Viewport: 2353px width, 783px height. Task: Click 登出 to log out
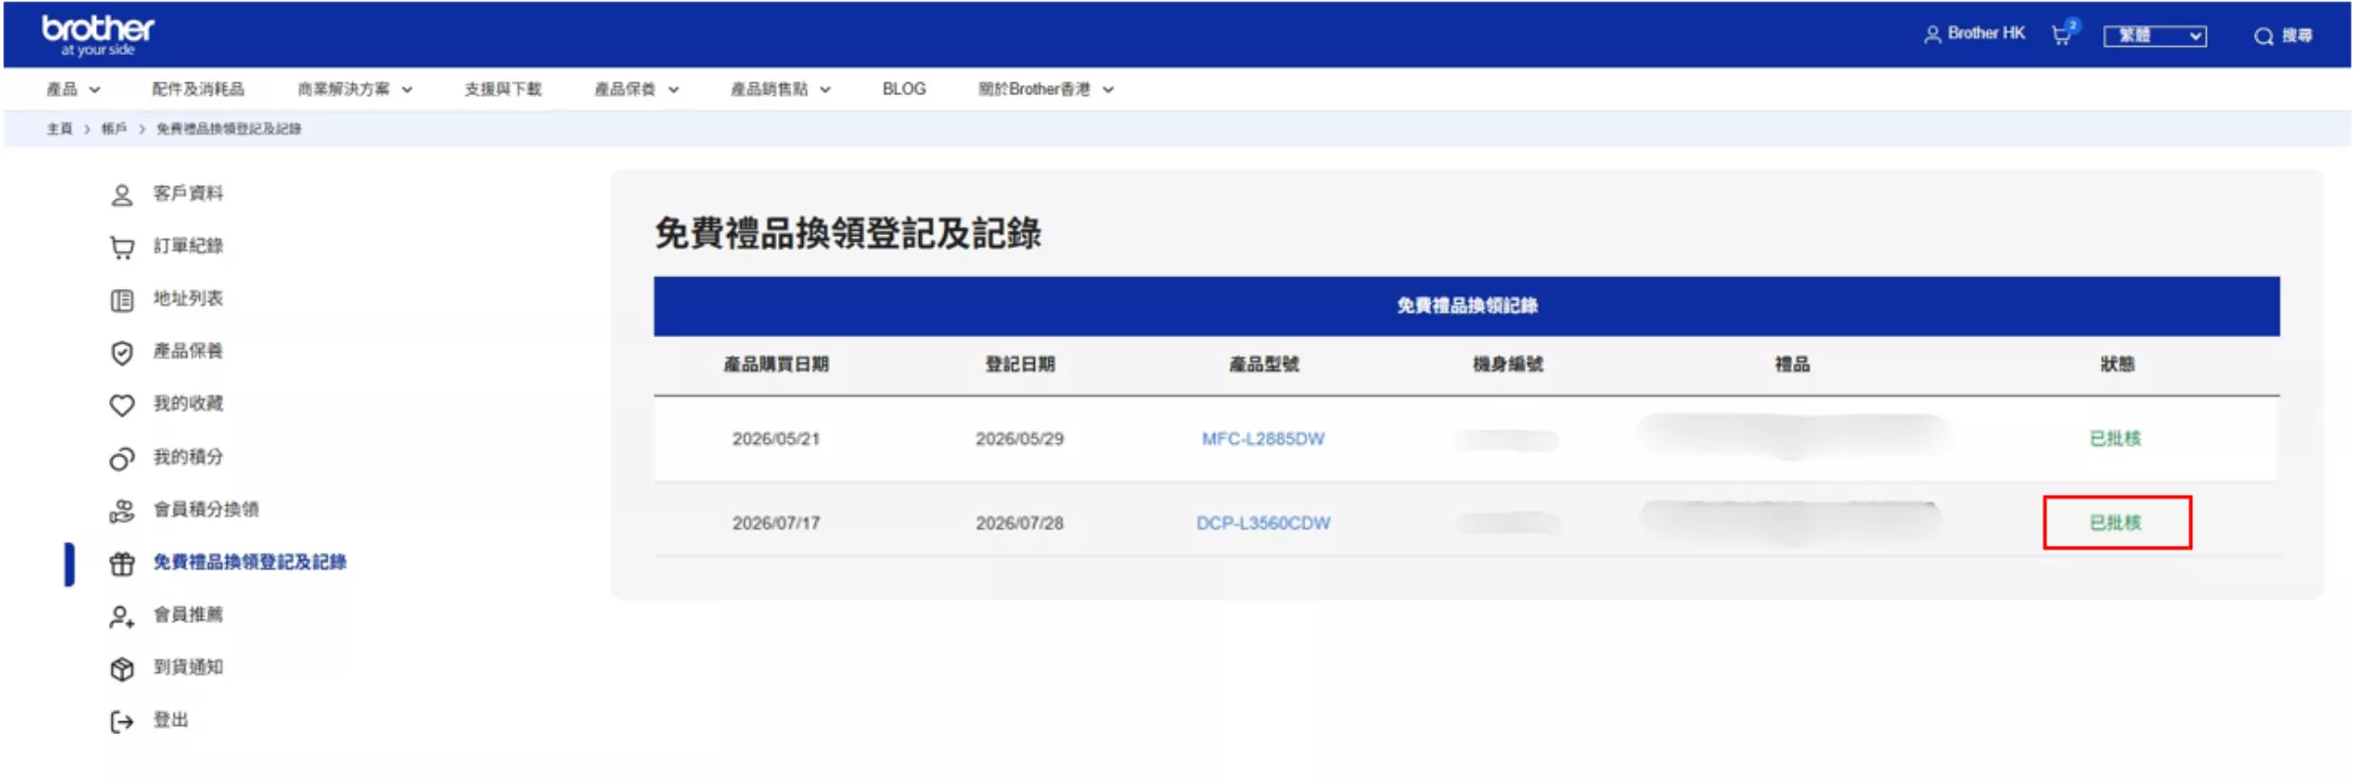170,720
